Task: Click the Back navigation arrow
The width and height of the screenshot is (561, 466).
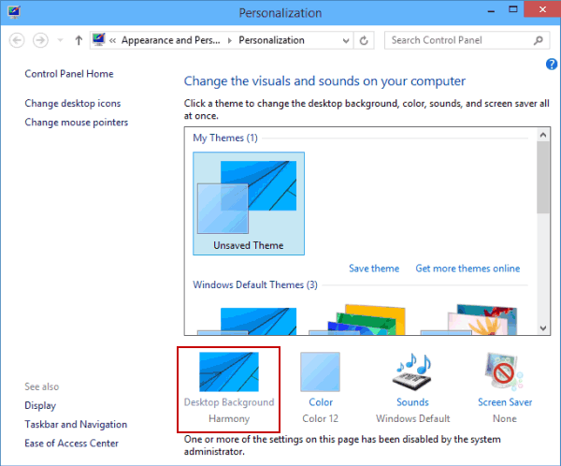Action: click(17, 40)
